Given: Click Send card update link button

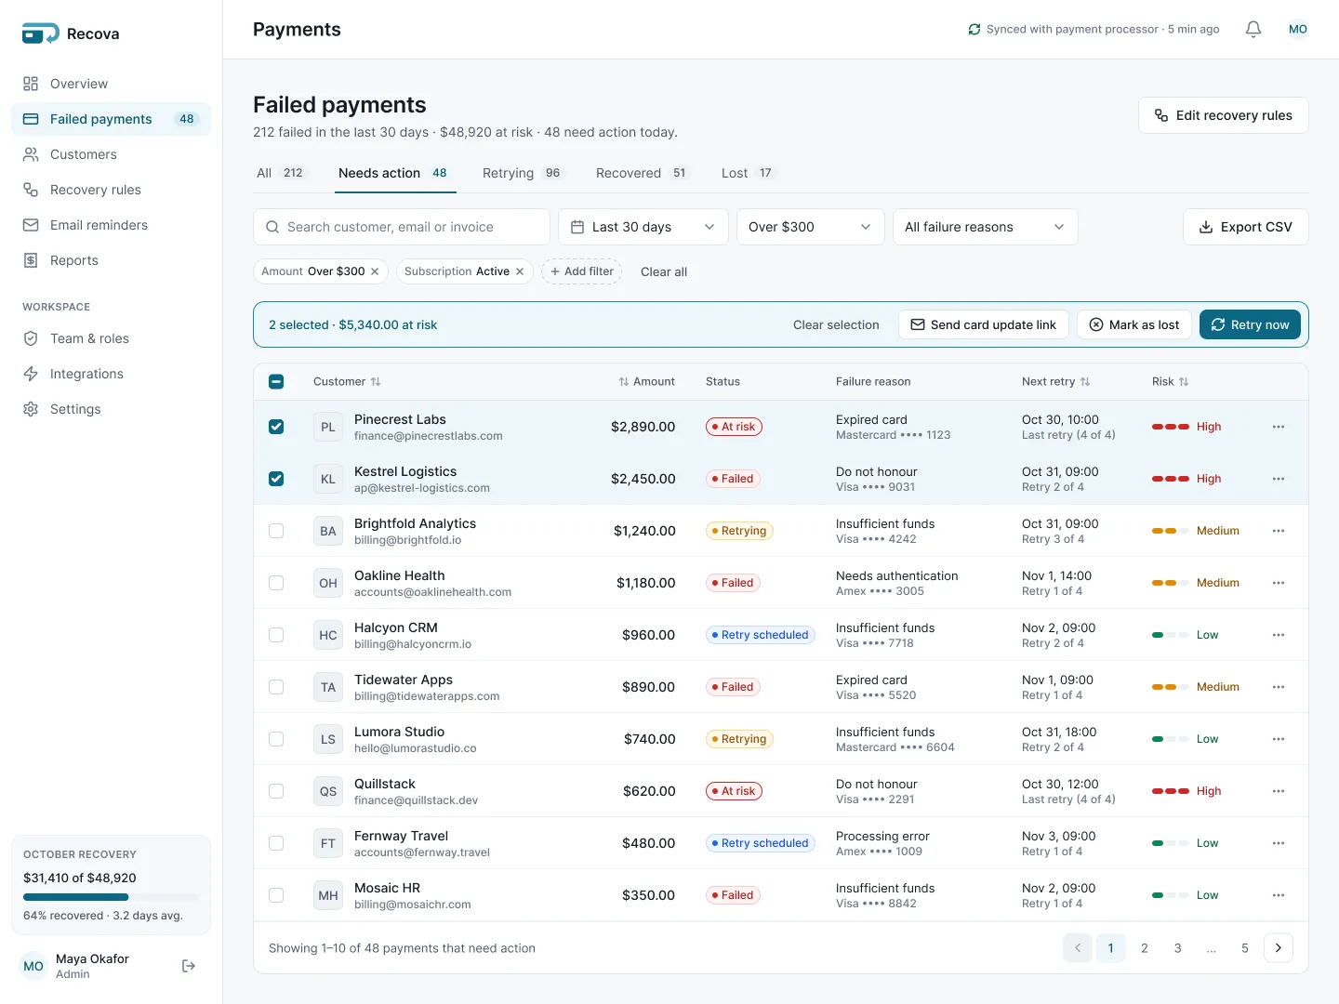Looking at the screenshot, I should pyautogui.click(x=984, y=324).
